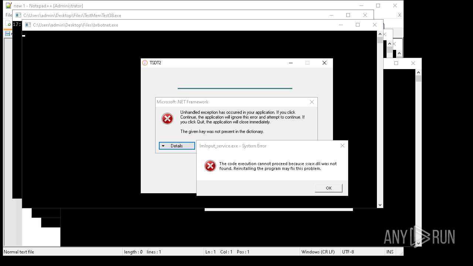Click the TSDT2 window title icon
473x266 pixels.
145,63
